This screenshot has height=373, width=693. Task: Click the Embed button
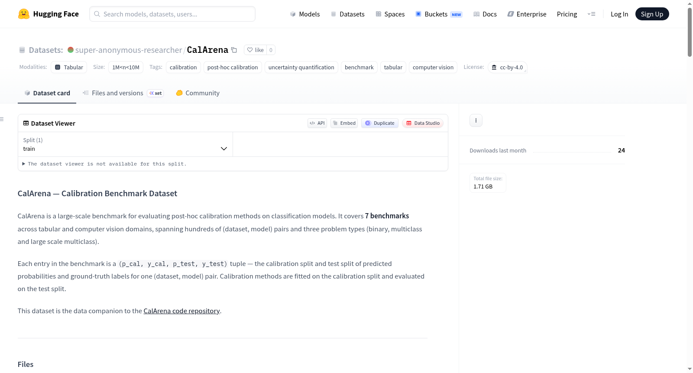344,123
